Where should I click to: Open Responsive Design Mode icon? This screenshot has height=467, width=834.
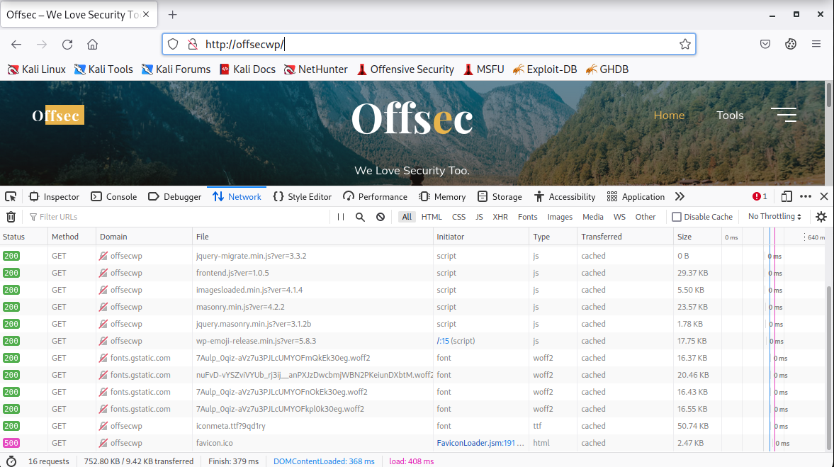click(787, 196)
